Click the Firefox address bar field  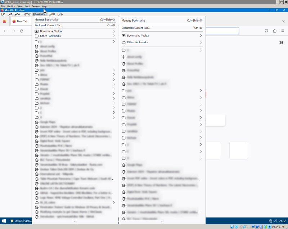coord(222,31)
